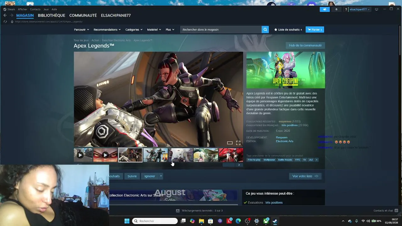Switch to the BIBLIOTHÈQUE tab
The height and width of the screenshot is (226, 402).
(x=52, y=15)
